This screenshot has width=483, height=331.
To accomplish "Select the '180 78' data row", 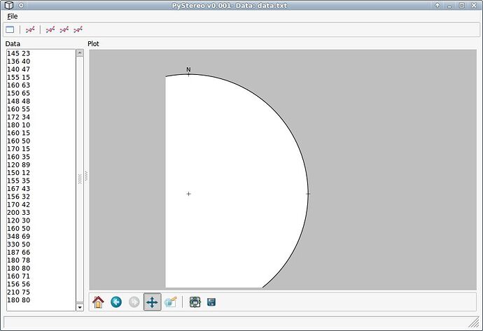I will [41, 260].
